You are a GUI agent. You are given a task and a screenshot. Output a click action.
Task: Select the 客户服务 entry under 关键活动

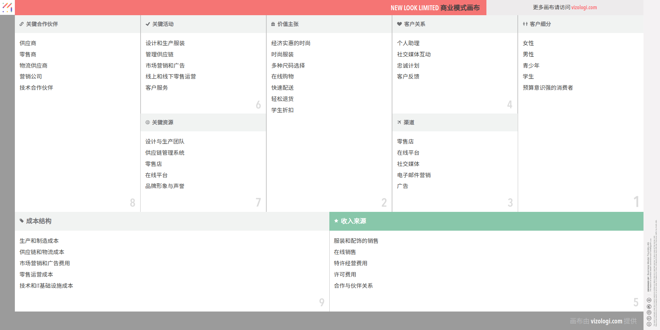[x=156, y=87]
